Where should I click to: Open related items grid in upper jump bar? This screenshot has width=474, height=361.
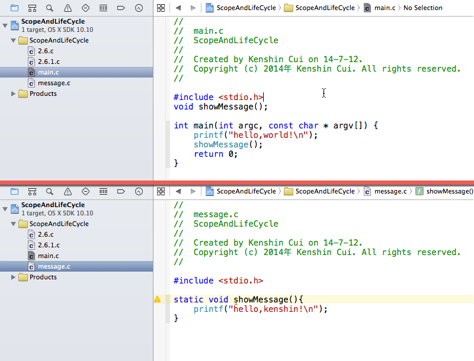click(x=161, y=8)
